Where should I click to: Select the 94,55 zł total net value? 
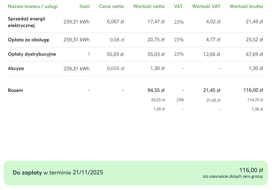click(x=156, y=90)
